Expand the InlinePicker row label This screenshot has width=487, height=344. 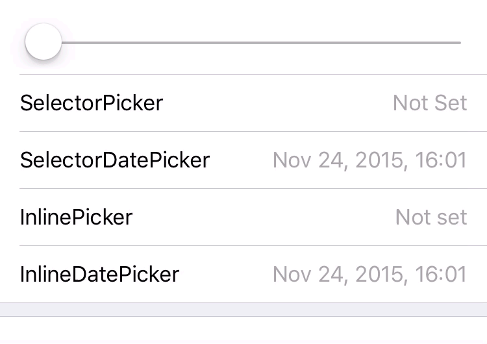click(76, 217)
